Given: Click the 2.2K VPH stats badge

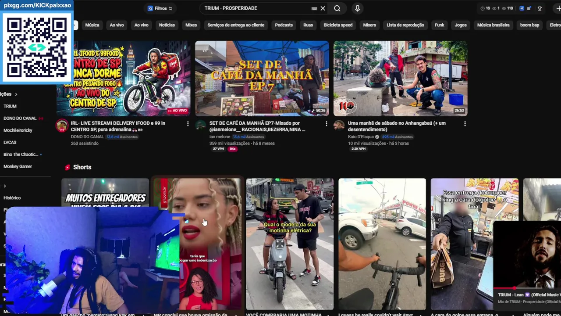Looking at the screenshot, I should pyautogui.click(x=359, y=149).
